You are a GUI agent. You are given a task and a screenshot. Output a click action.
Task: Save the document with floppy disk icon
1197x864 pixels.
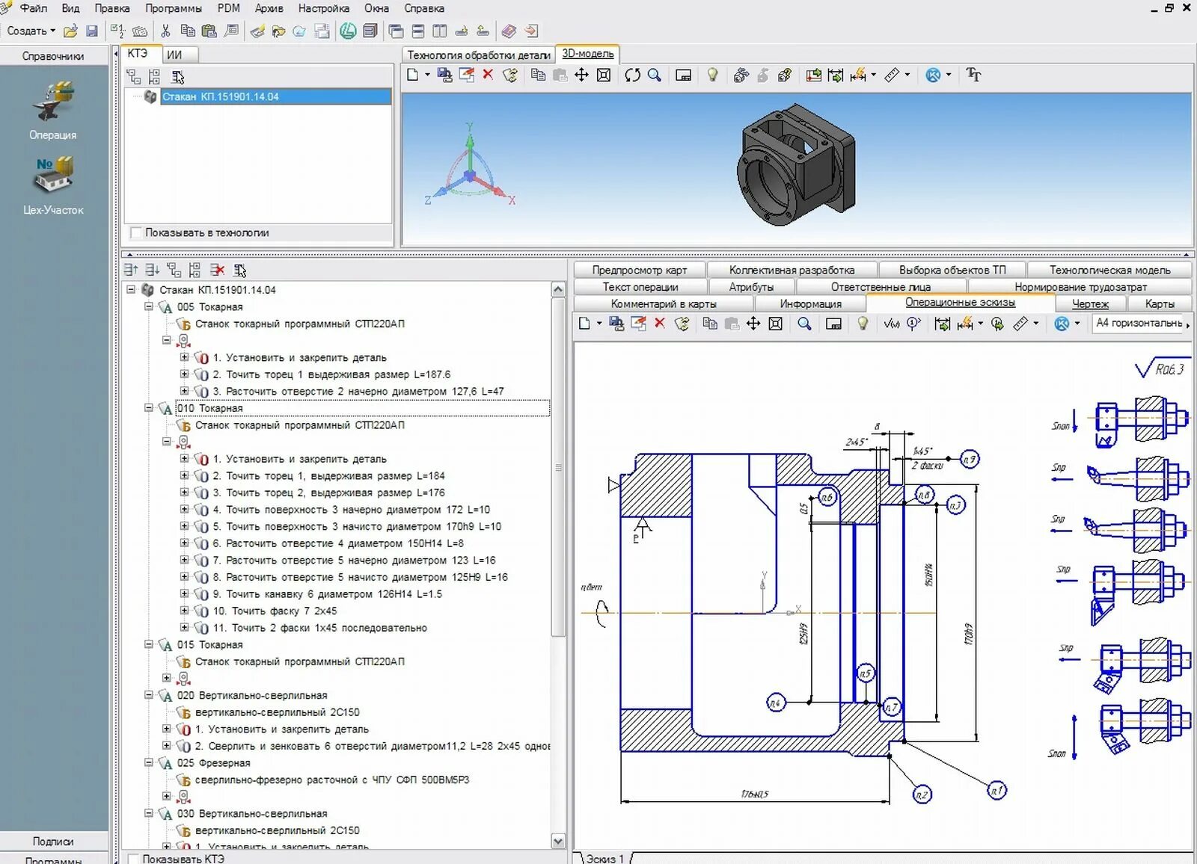pos(91,31)
